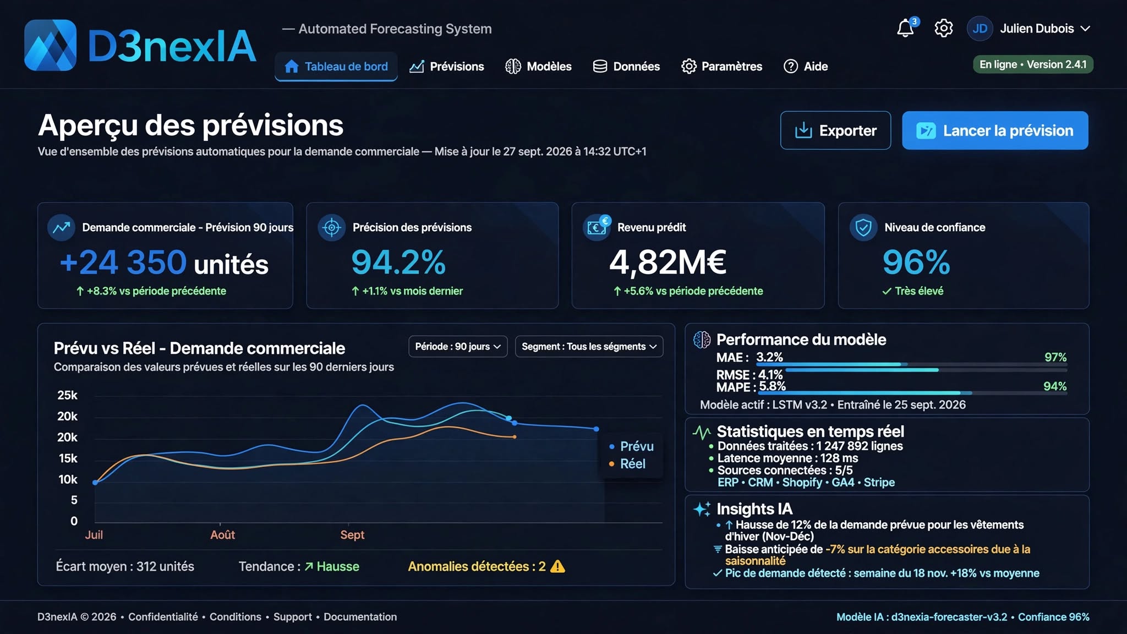Click the brain icon beside Performance du modèle

[702, 340]
